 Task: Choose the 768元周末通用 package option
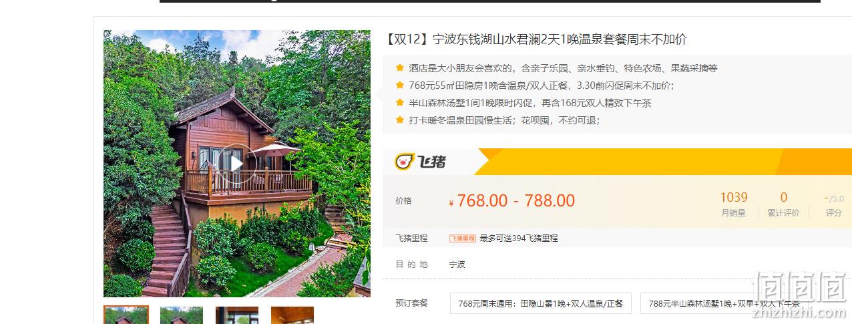click(x=540, y=303)
